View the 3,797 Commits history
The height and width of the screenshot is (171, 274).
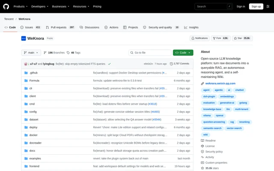179,64
